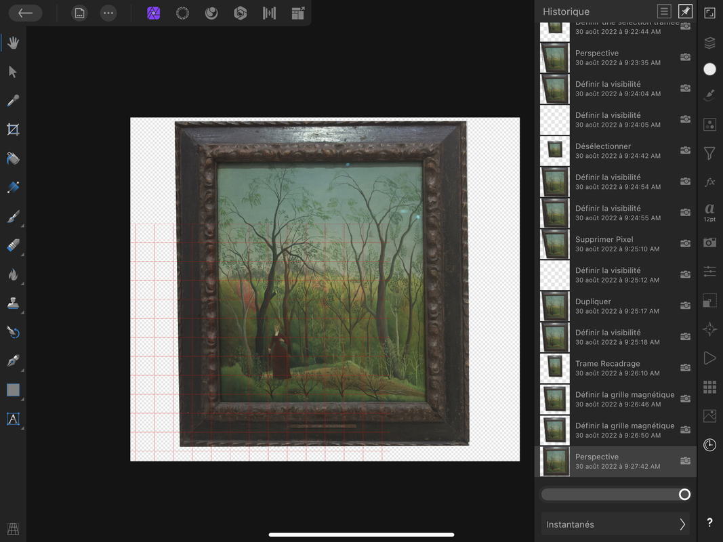Switch to the Export persona icon

point(298,13)
